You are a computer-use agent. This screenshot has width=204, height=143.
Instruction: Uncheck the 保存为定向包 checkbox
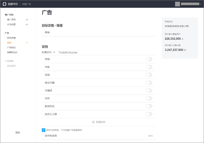tap(44, 130)
